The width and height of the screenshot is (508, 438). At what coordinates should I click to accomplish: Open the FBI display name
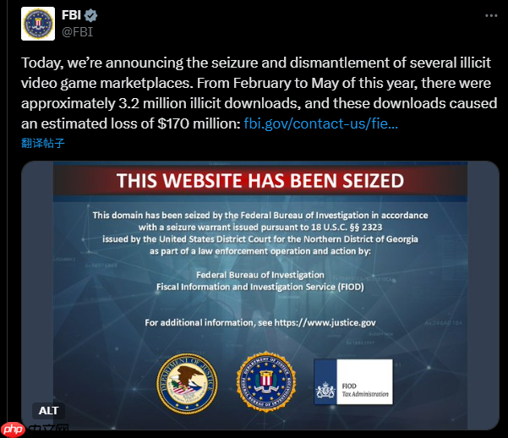click(x=71, y=15)
